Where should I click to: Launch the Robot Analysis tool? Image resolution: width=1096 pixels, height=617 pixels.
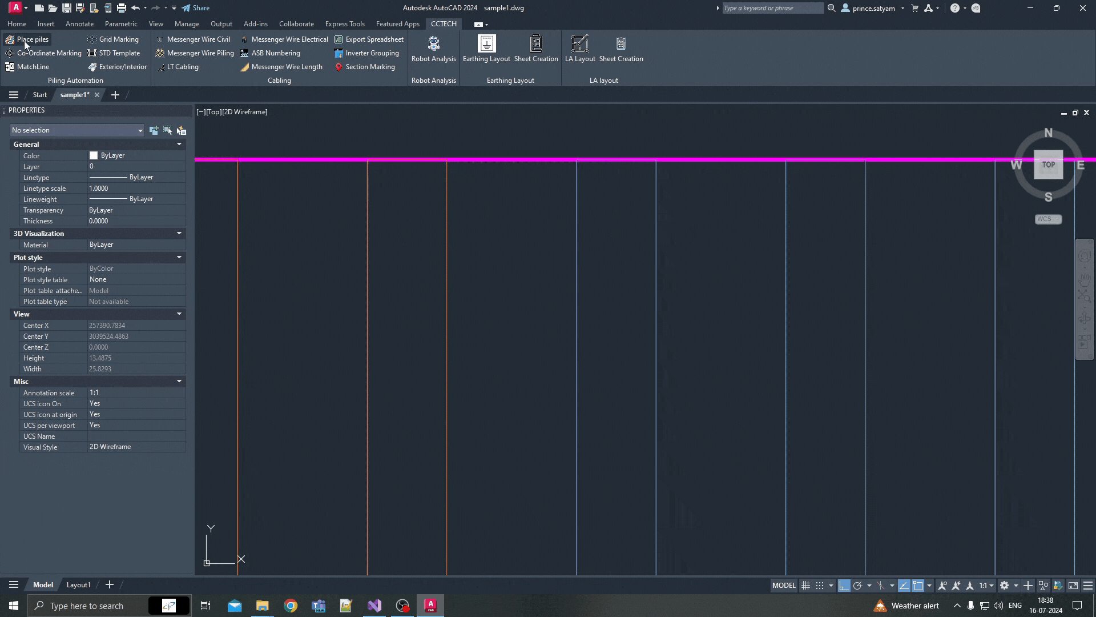click(433, 49)
